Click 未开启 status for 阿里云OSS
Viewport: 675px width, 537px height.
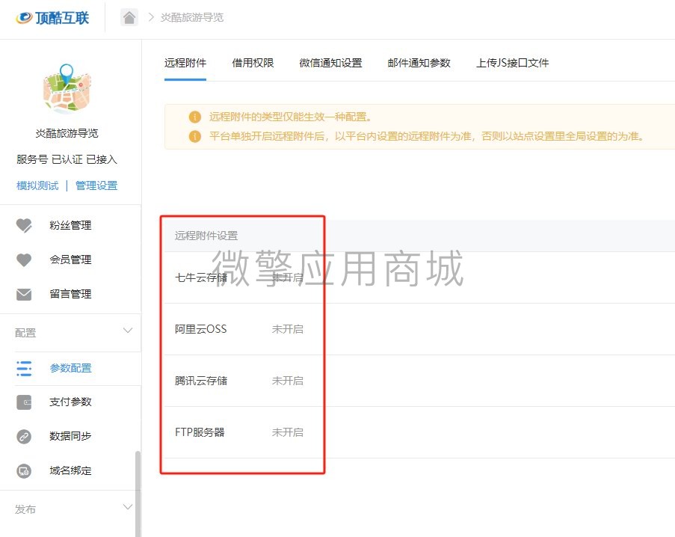[288, 329]
